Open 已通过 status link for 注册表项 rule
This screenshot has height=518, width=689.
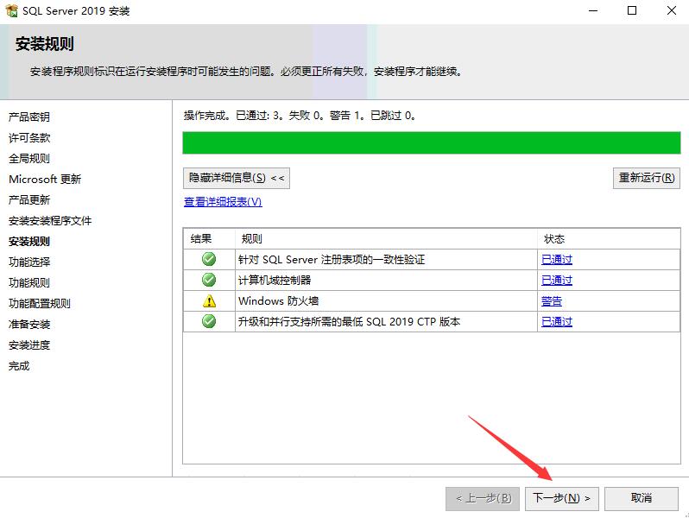(557, 259)
